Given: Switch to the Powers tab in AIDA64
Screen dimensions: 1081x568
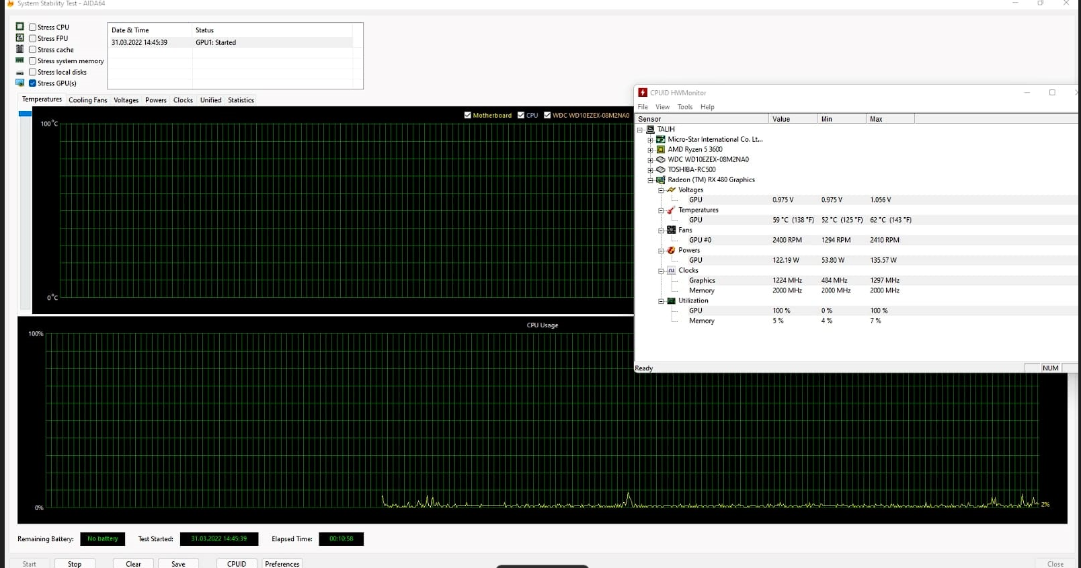Looking at the screenshot, I should (x=156, y=100).
